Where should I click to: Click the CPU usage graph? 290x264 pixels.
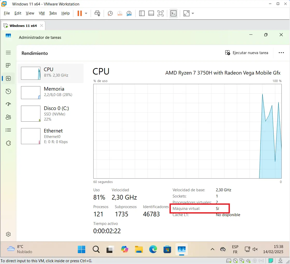pyautogui.click(x=187, y=131)
